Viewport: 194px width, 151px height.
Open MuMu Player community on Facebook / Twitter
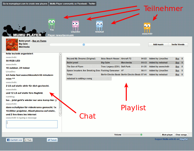click(x=73, y=4)
